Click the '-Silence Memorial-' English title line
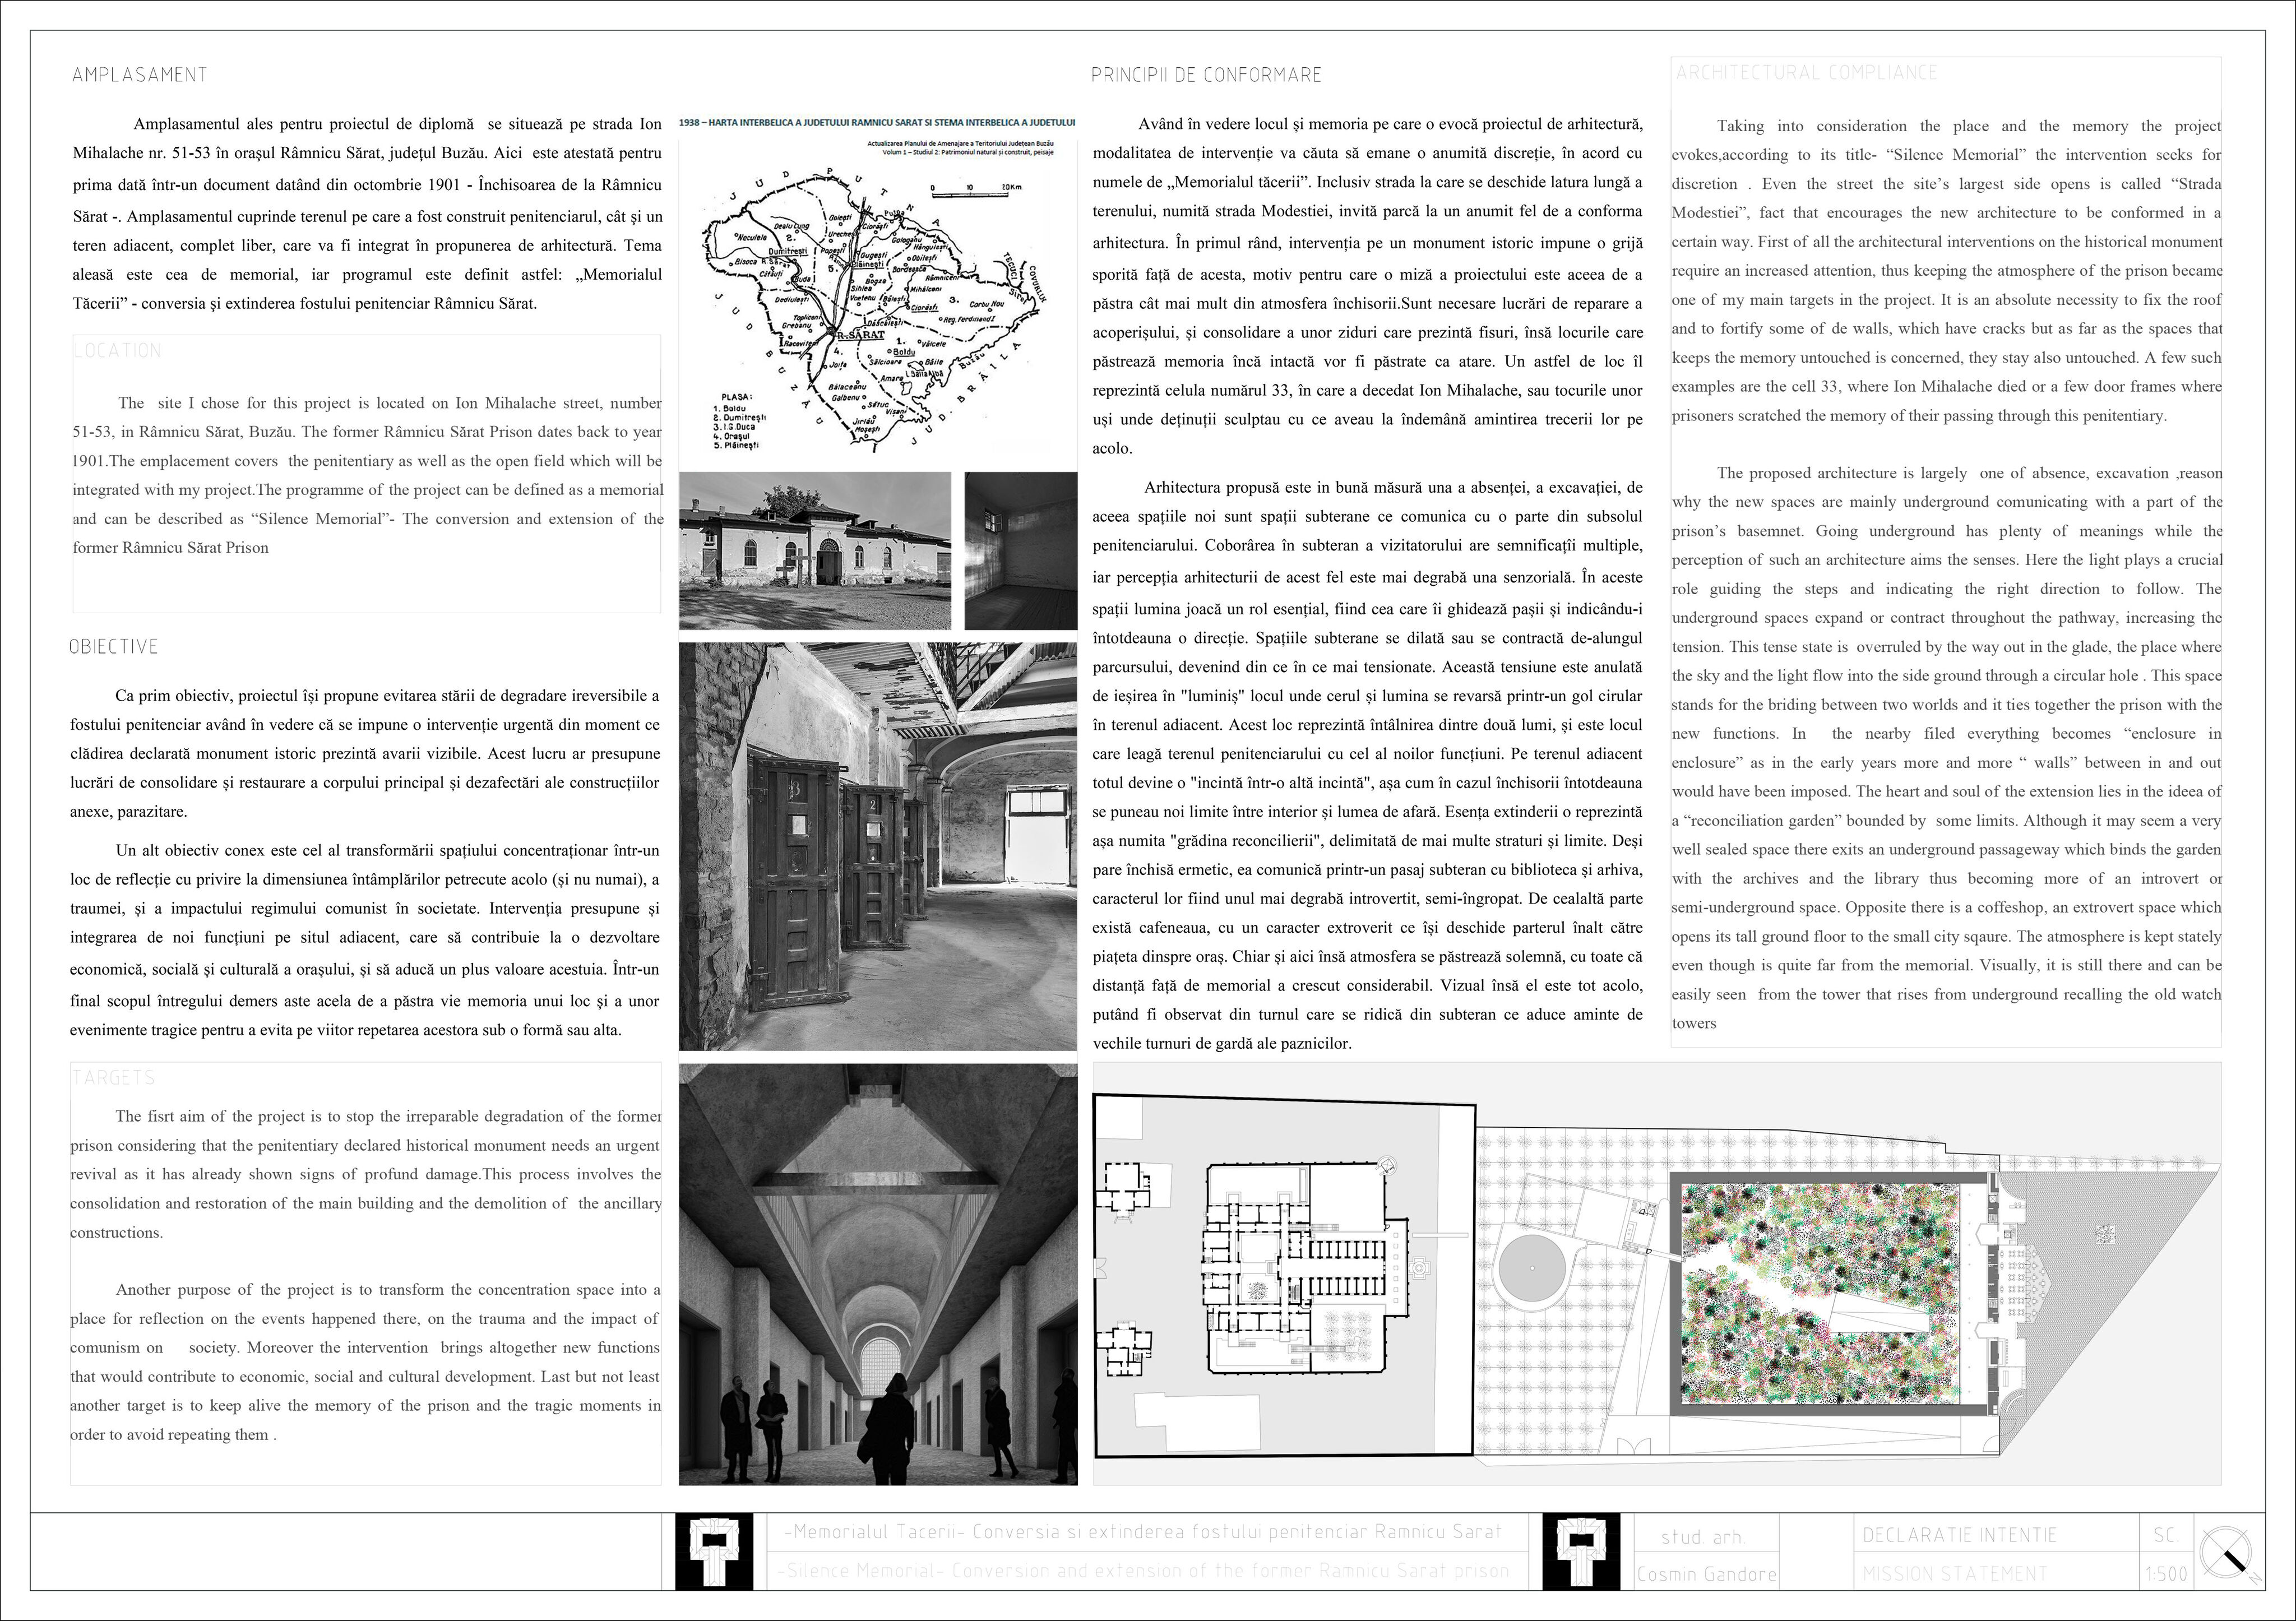This screenshot has width=2296, height=1621. point(1144,1571)
